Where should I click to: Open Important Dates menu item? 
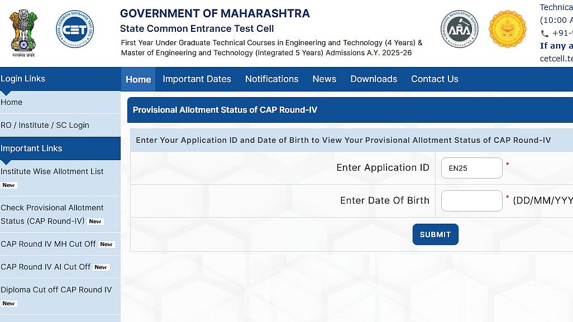coord(197,79)
